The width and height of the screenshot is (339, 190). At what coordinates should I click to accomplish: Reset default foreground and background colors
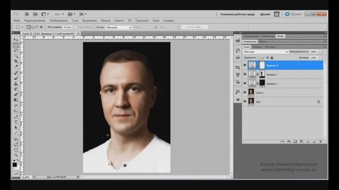tap(14, 160)
